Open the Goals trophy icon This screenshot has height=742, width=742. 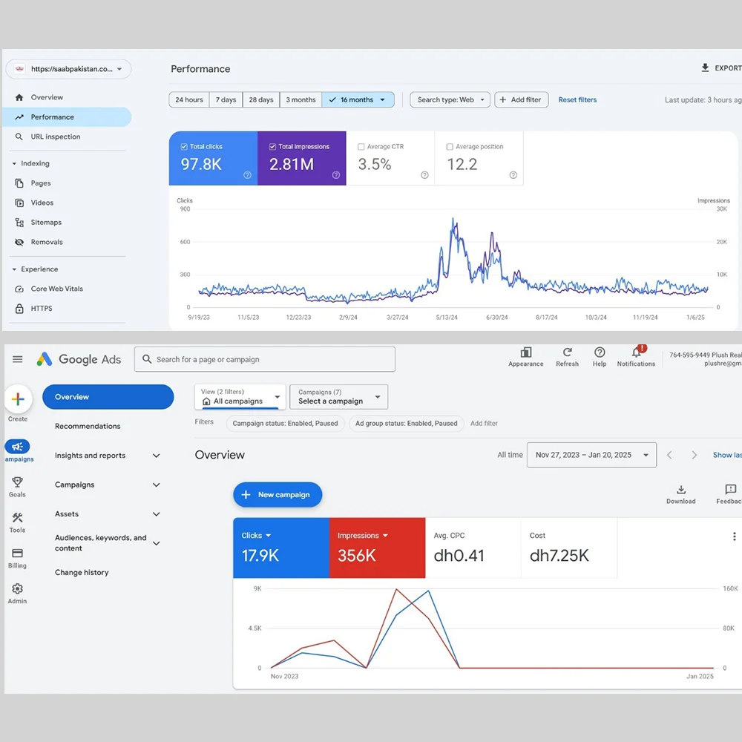coord(17,483)
